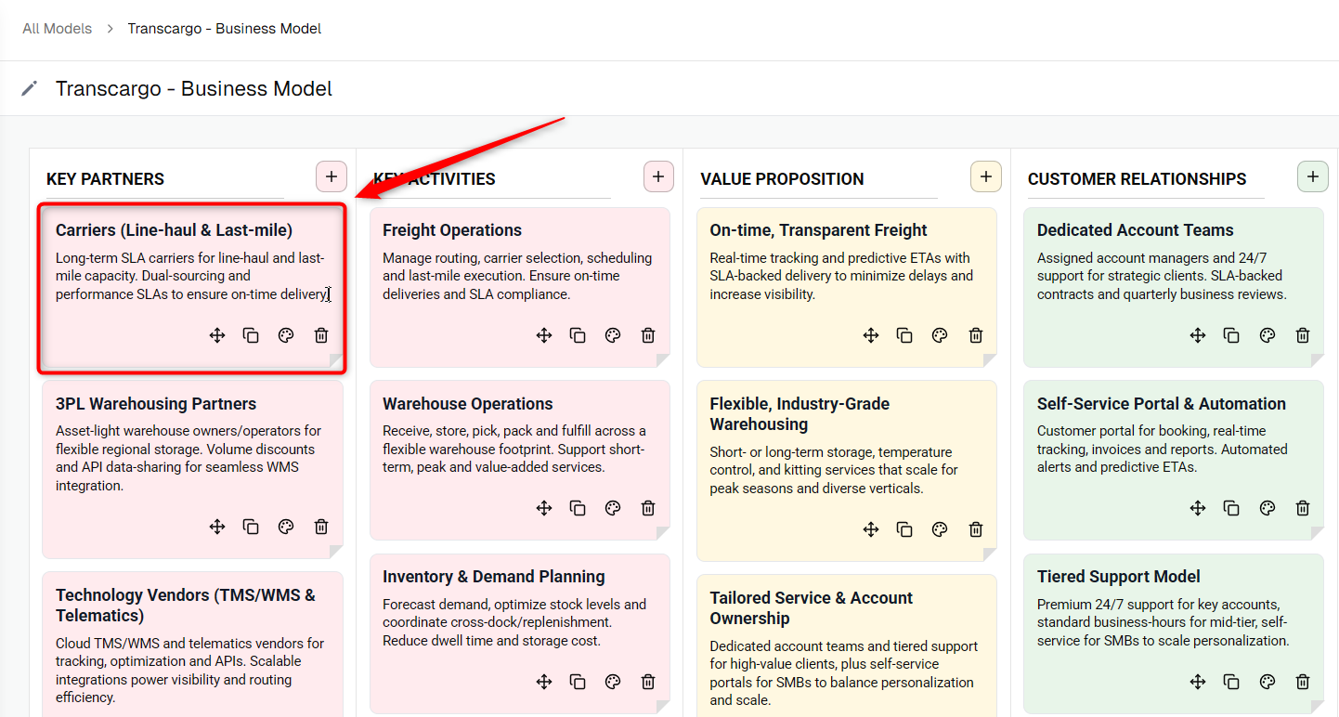Click move handle on Dedicated Account Teams card

[x=1198, y=335]
